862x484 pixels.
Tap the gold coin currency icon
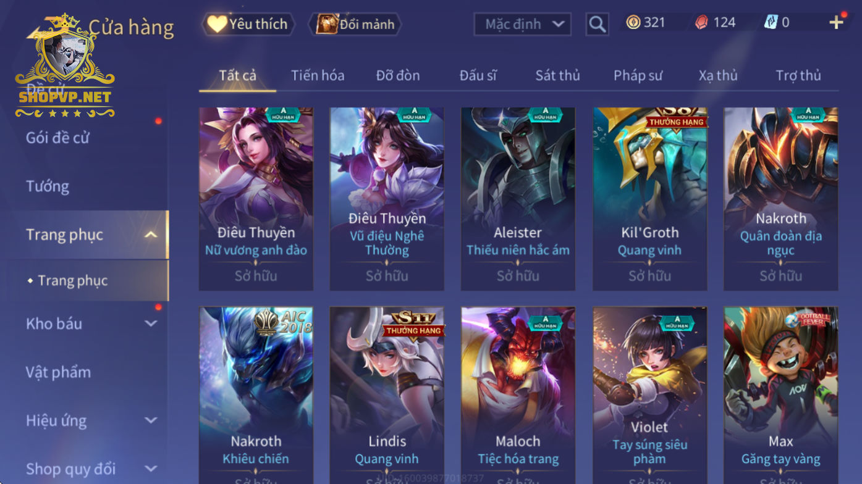tap(633, 23)
